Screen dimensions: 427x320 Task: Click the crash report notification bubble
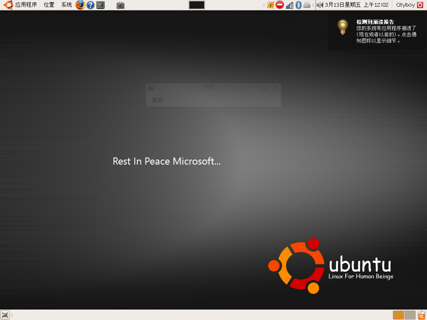377,31
